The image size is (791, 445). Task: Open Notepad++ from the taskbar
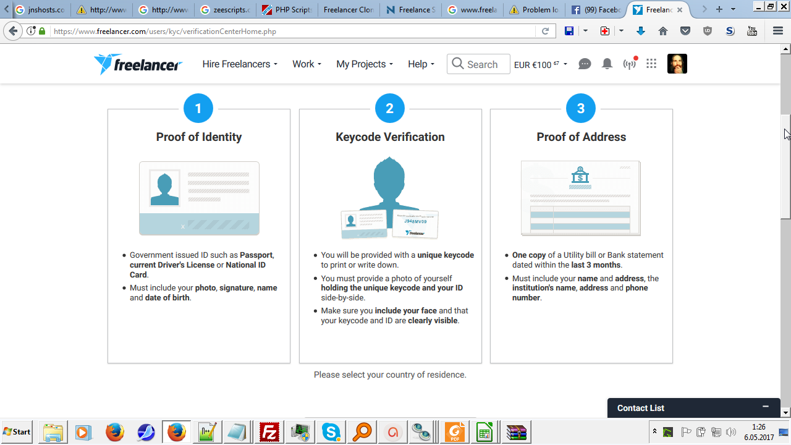(x=206, y=432)
